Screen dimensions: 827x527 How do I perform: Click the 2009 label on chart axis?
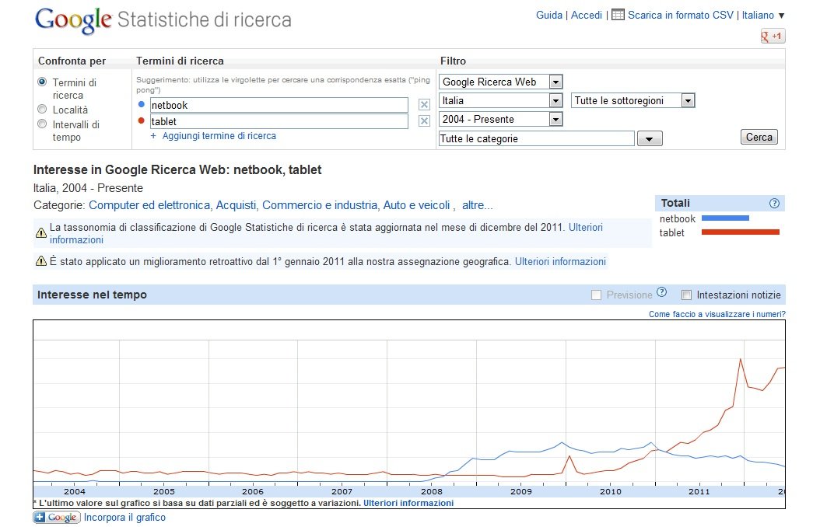click(521, 491)
